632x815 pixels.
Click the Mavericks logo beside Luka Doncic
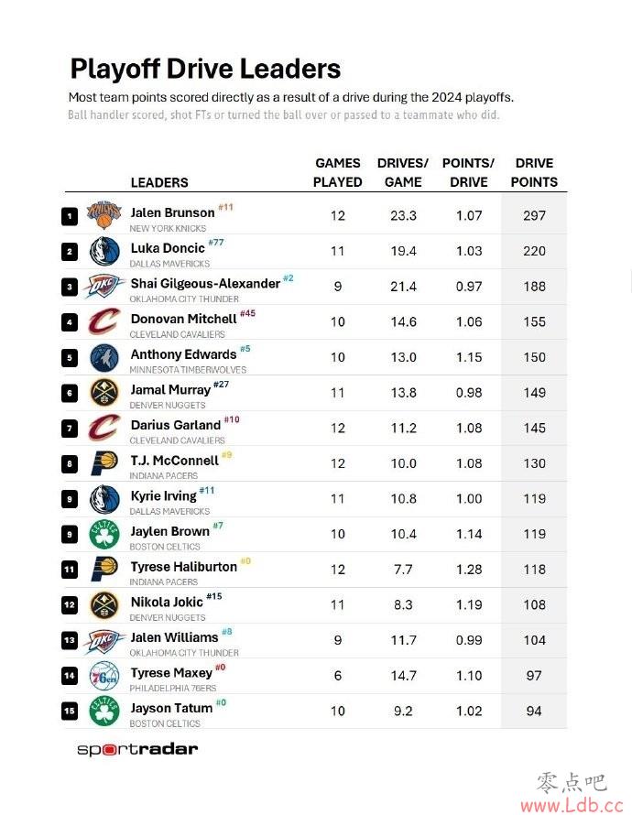(104, 251)
